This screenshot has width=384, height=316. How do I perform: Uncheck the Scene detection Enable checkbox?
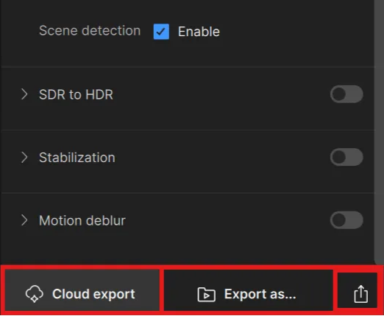click(161, 32)
